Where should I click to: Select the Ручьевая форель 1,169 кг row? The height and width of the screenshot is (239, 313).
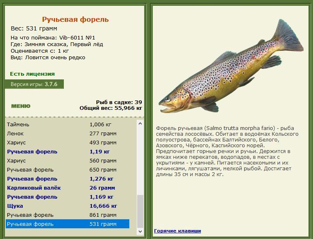click(x=68, y=197)
